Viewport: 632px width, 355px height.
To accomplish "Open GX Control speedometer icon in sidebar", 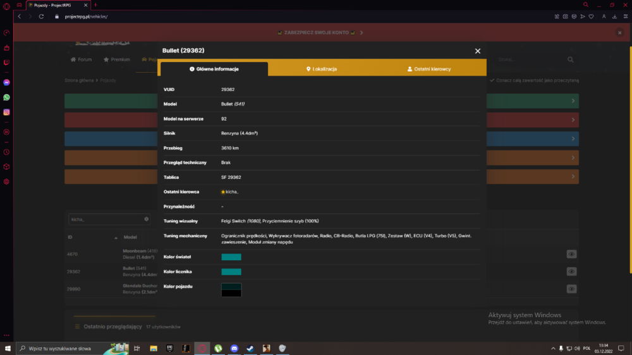I will [6, 33].
